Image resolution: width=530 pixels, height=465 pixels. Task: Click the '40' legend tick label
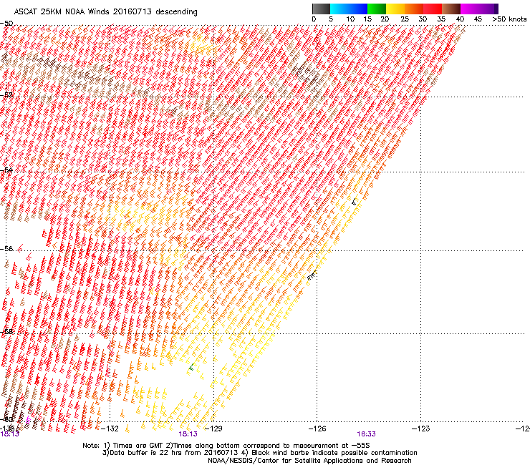460,19
